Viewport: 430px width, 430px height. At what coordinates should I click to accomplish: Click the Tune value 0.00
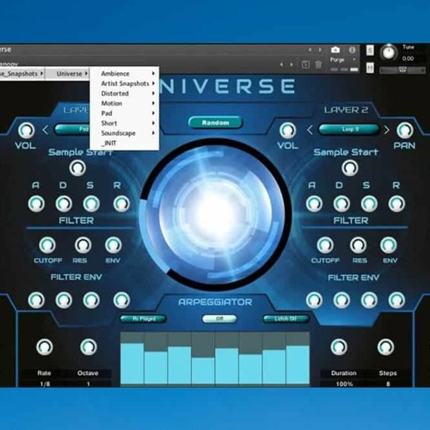click(408, 58)
